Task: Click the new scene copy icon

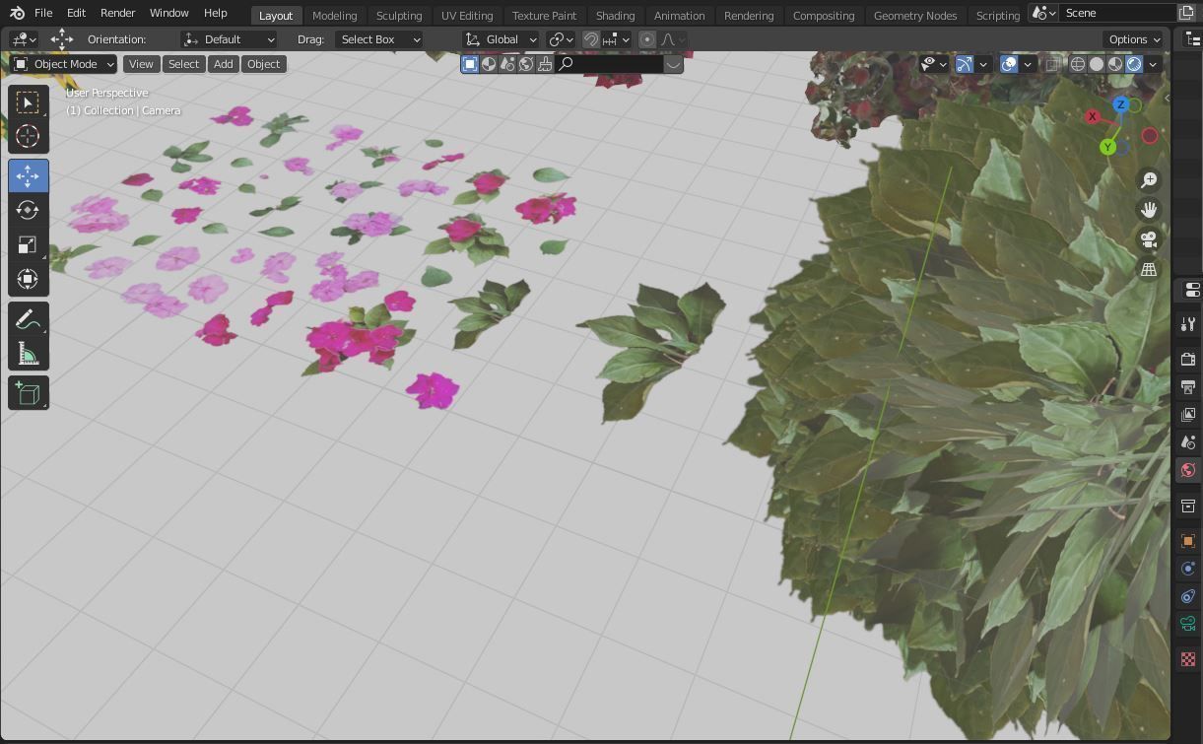Action: tap(1186, 13)
